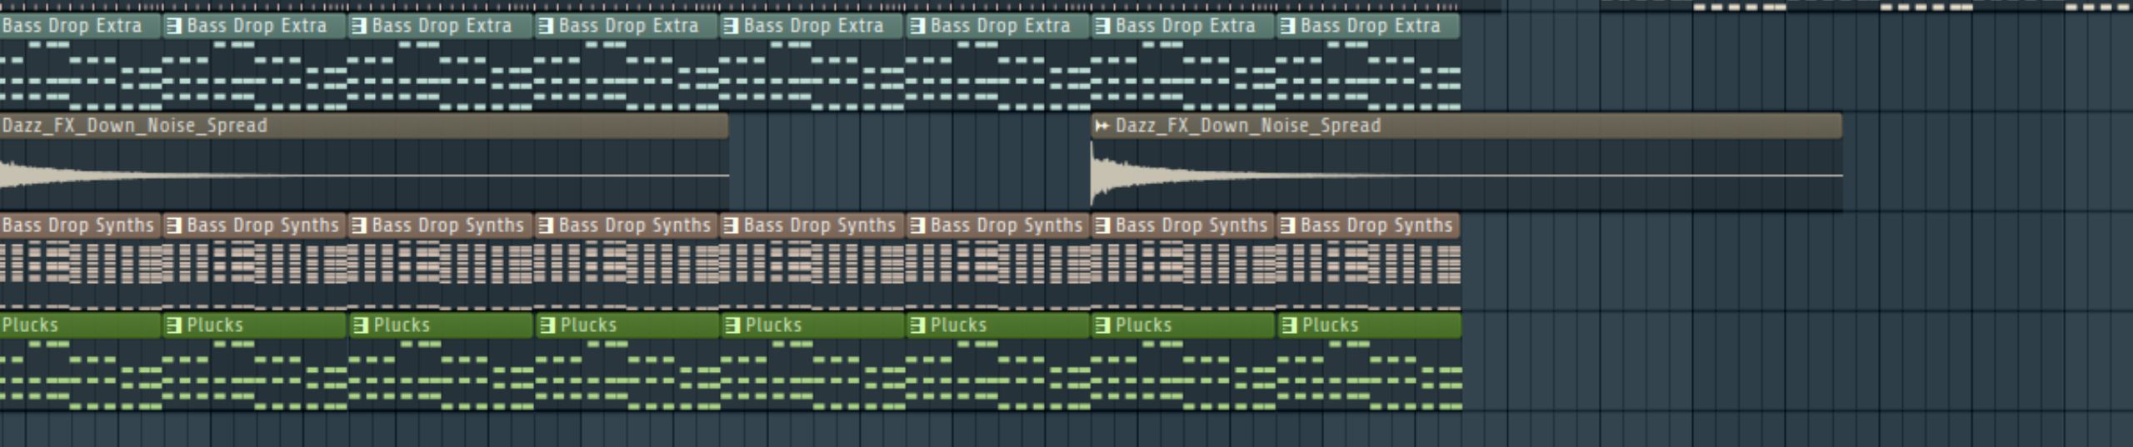Open the menu icon of the fifth Bass Drop Extra clip
2133x447 pixels.
point(730,26)
